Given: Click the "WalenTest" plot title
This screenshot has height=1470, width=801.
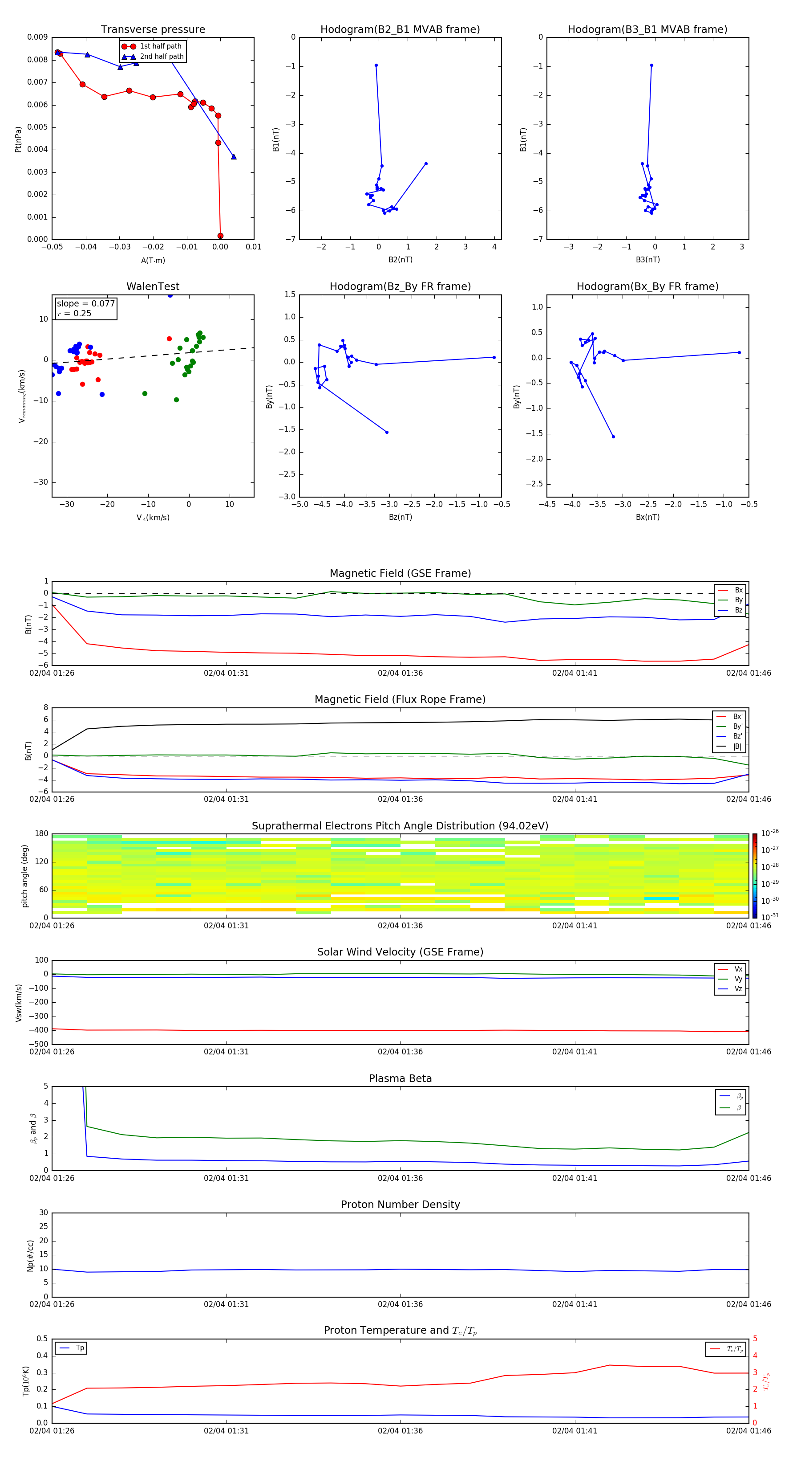Looking at the screenshot, I should [x=153, y=286].
